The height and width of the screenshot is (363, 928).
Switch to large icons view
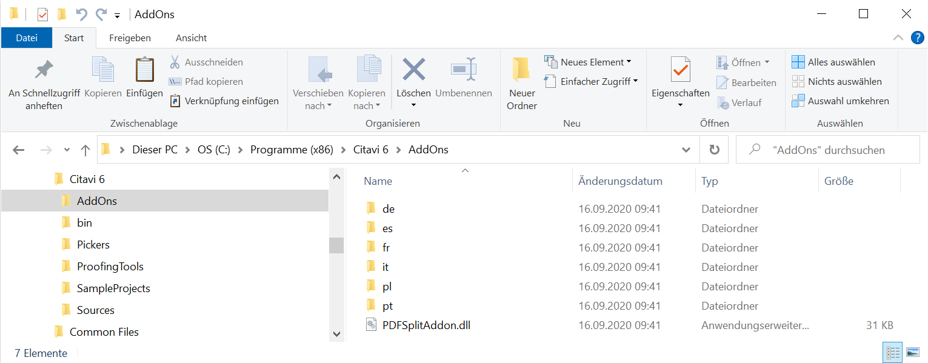click(x=912, y=352)
